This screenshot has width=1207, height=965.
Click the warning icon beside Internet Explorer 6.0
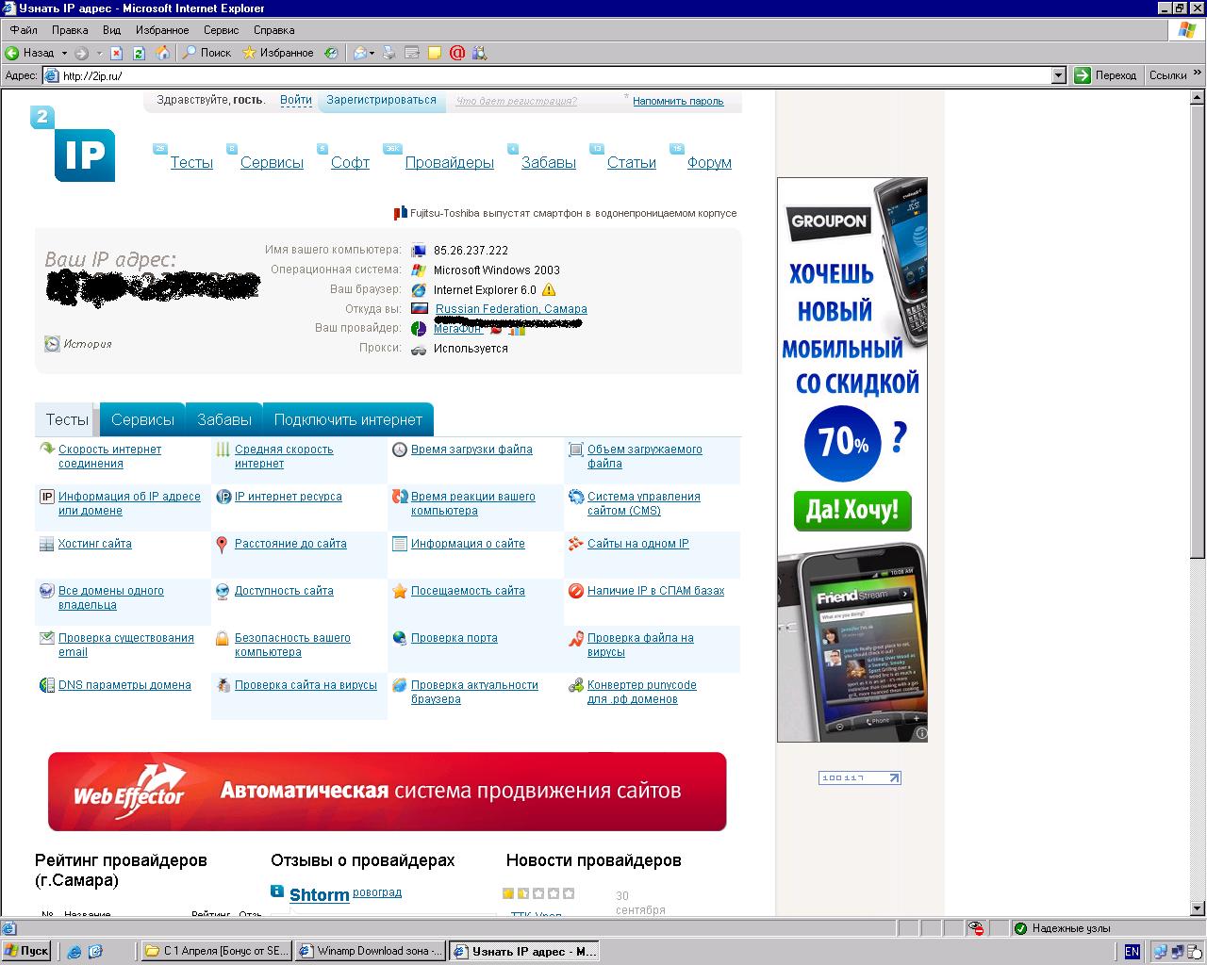coord(549,289)
